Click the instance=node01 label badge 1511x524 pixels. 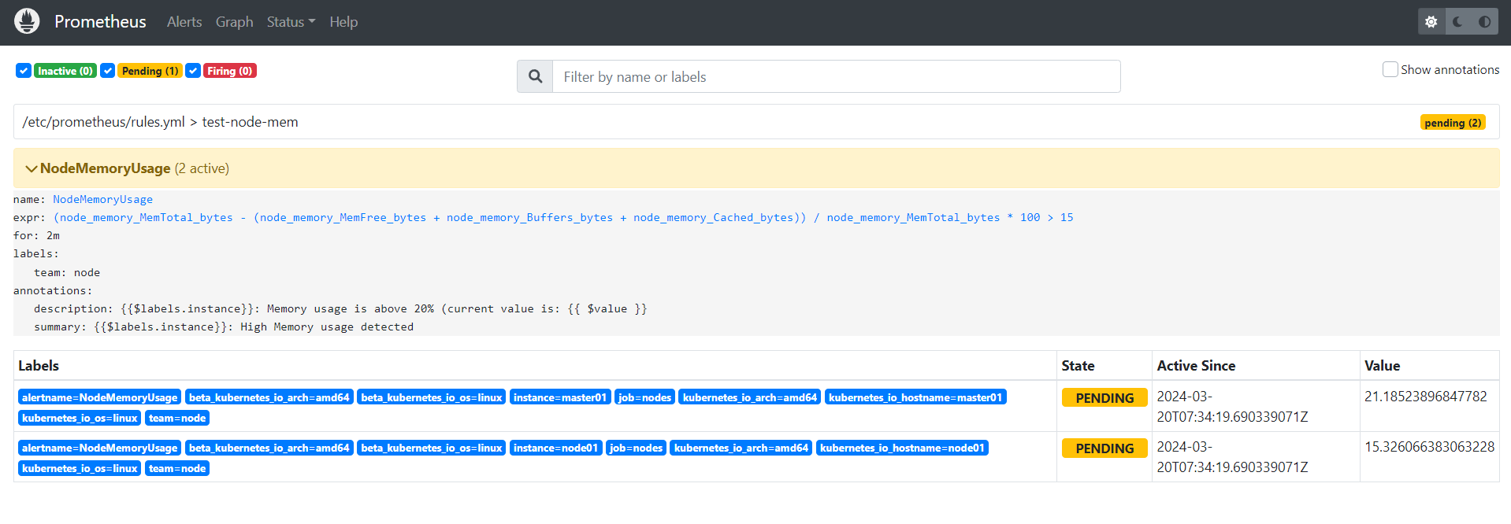pos(556,448)
